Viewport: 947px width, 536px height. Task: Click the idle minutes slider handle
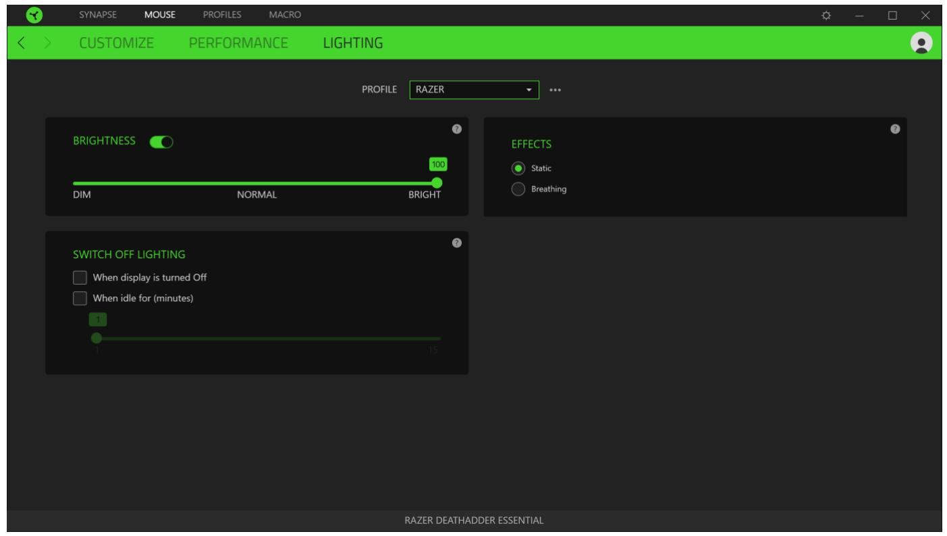point(97,338)
